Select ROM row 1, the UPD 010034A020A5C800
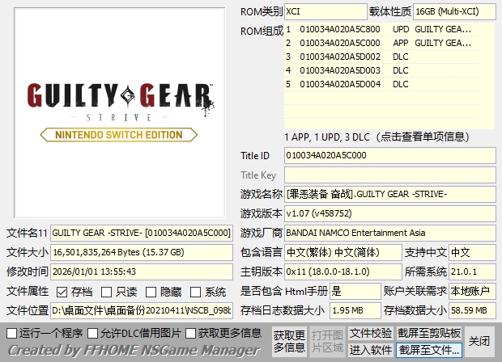This screenshot has width=502, height=362. pyautogui.click(x=381, y=29)
